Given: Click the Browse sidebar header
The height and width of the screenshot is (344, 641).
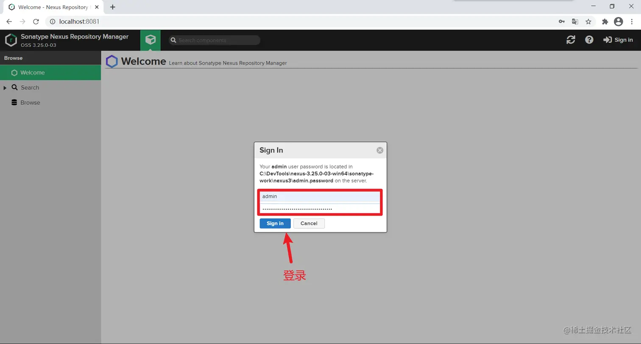Looking at the screenshot, I should tap(50, 58).
